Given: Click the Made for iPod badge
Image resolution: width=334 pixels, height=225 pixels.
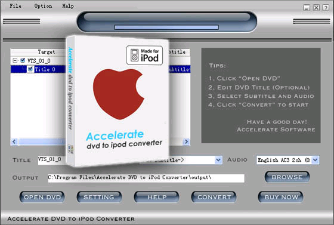Looking at the screenshot, I should [x=144, y=56].
